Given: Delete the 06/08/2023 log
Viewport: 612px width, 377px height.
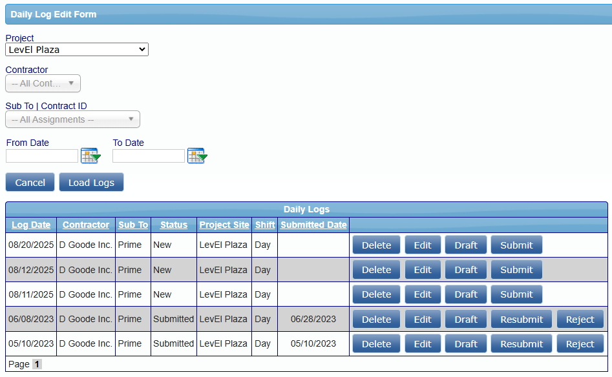Looking at the screenshot, I should (376, 320).
